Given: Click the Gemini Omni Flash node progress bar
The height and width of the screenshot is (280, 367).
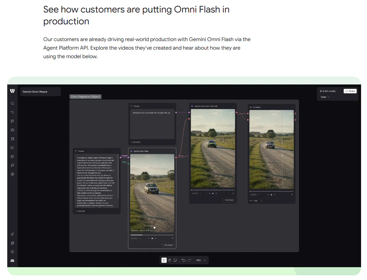Looking at the screenshot, I should pos(152,235).
